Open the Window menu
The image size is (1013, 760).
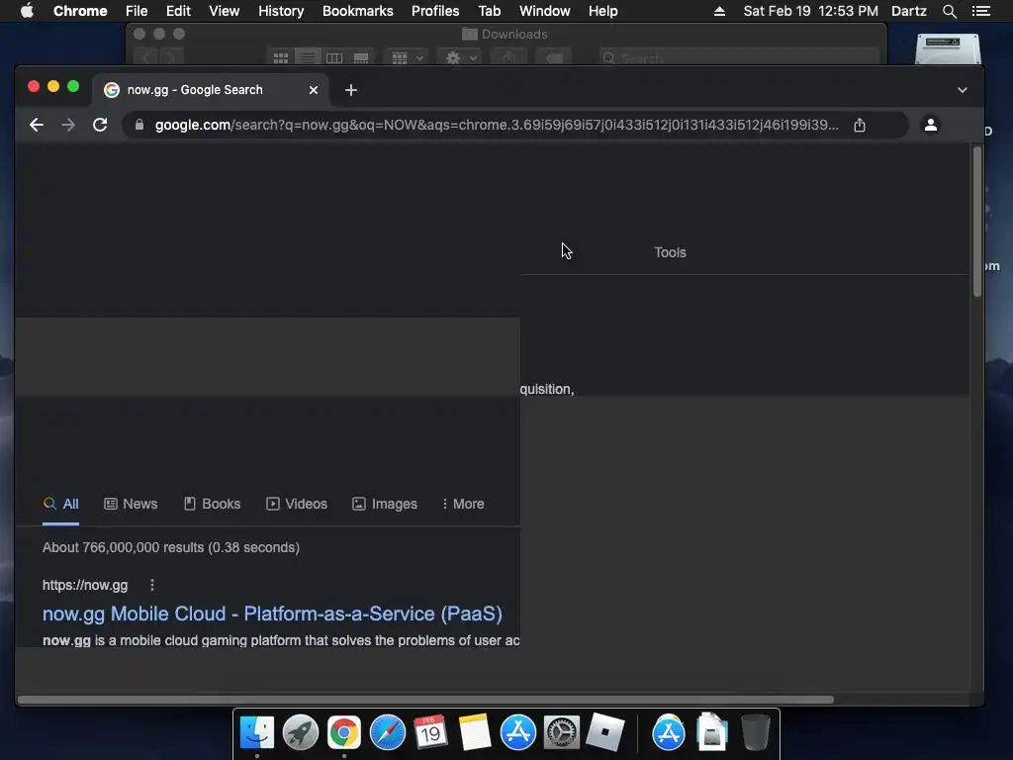coord(545,11)
